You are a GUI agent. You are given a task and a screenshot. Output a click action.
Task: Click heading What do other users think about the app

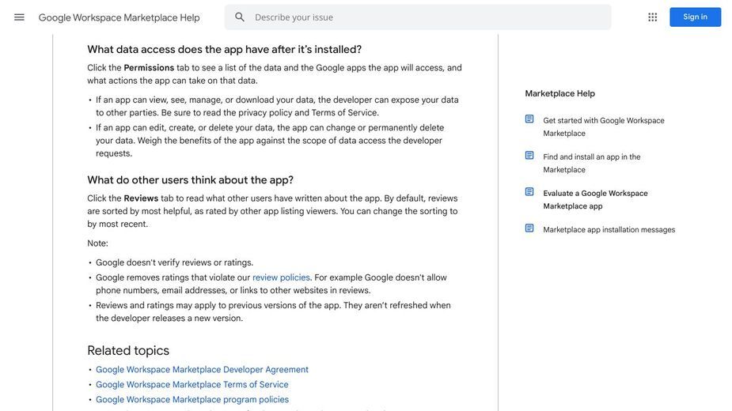point(191,180)
